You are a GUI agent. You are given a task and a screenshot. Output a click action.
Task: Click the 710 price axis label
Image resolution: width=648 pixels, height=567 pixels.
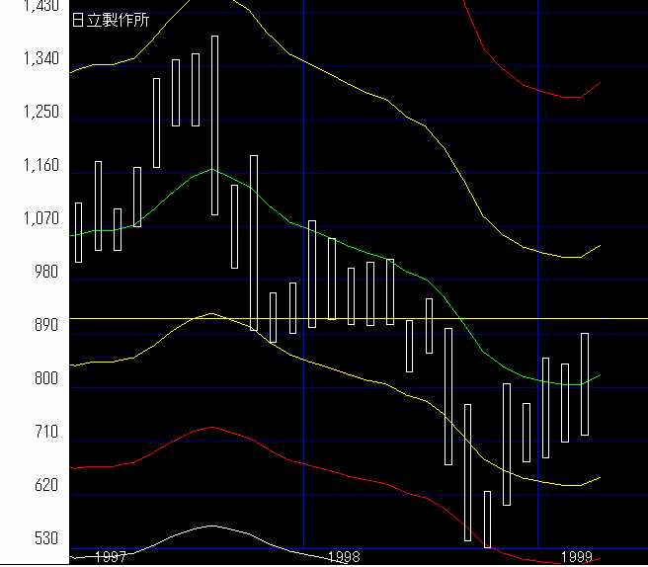[45, 433]
